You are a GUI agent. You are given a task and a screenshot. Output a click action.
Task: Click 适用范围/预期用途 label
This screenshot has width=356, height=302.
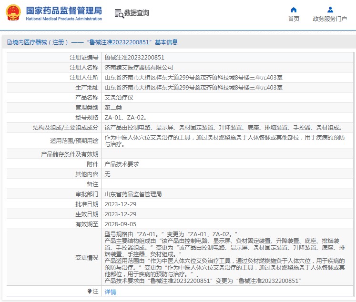74,141
